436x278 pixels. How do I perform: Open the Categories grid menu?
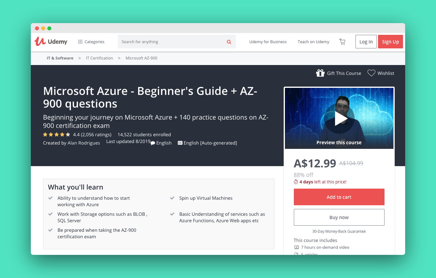pos(91,42)
